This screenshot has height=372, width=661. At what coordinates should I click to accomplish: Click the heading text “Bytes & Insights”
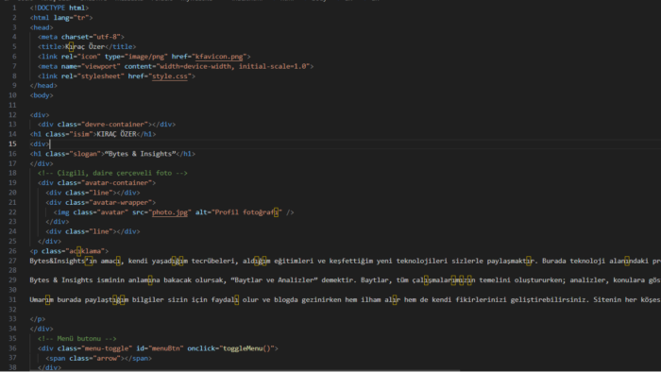(141, 154)
